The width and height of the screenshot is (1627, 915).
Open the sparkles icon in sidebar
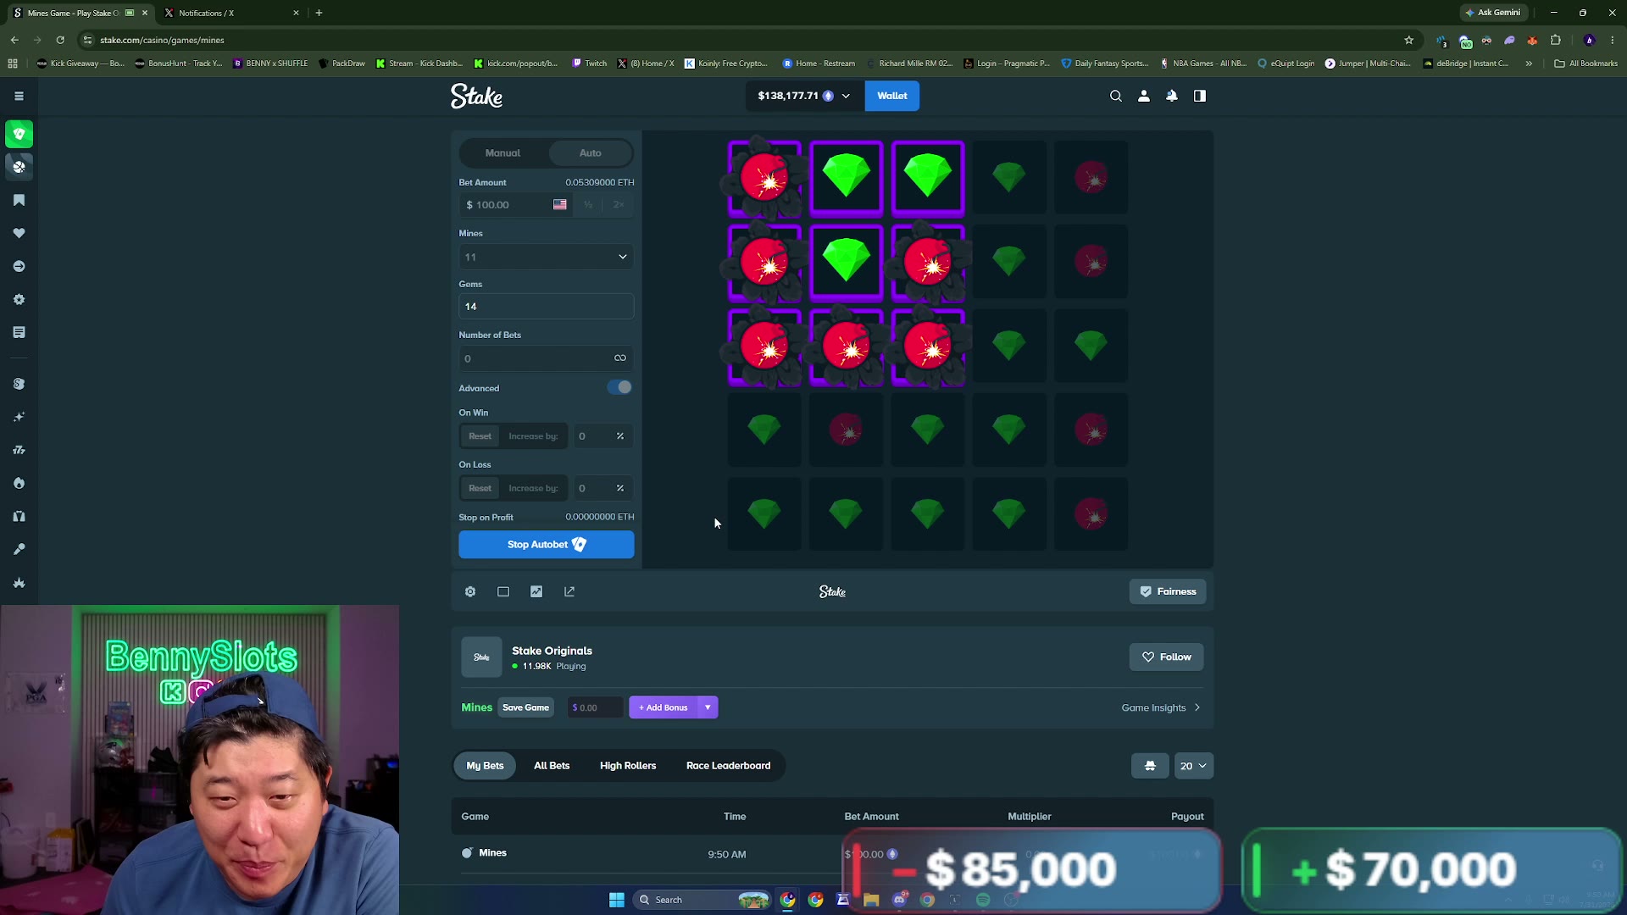point(19,417)
